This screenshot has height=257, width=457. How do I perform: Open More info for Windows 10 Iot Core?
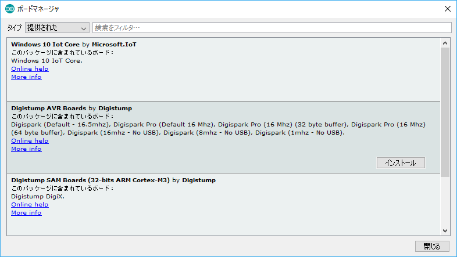(26, 77)
